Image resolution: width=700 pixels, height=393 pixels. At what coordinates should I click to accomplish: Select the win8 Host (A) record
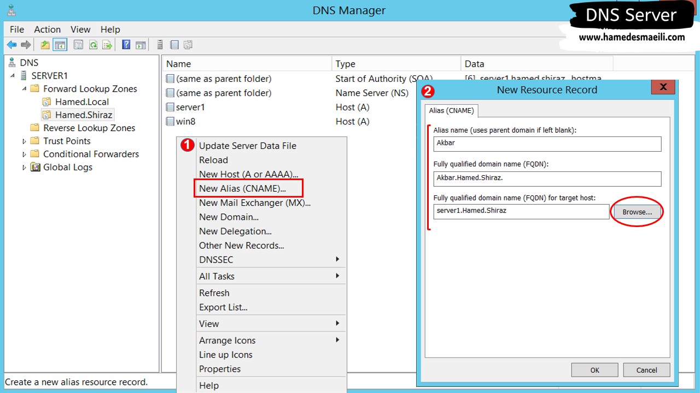coord(185,122)
